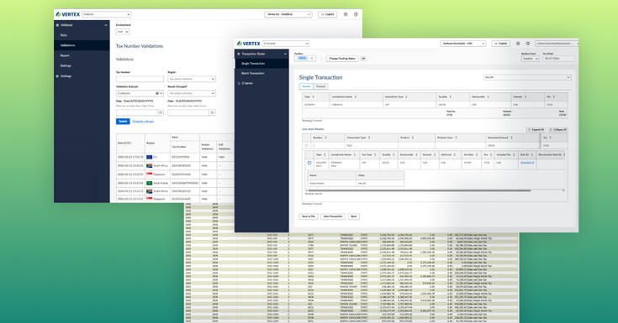Click the Schedule a Report link
Image resolution: width=618 pixels, height=323 pixels.
[143, 122]
